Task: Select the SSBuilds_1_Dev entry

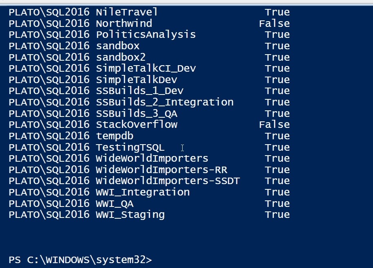Action: pos(139,91)
